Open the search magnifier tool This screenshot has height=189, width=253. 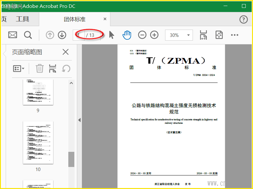28,35
